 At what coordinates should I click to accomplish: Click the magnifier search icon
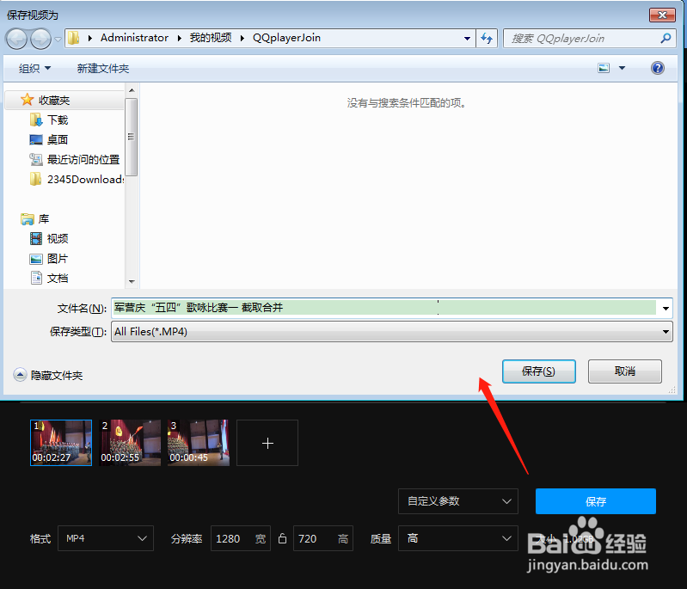coord(666,39)
